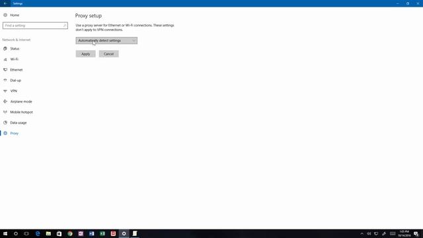
Task: Go back using the title bar arrow
Action: (5, 3)
